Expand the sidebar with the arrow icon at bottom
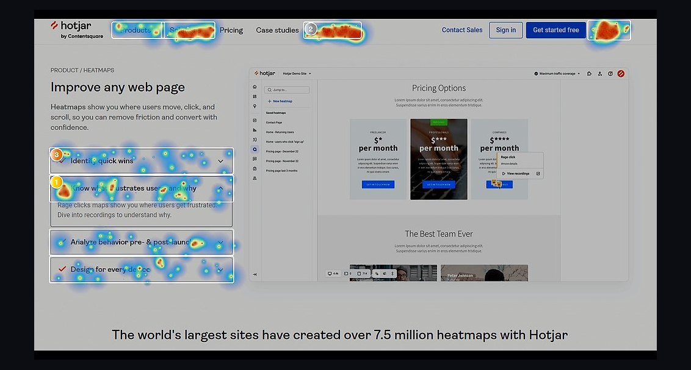This screenshot has height=370, width=691. coord(255,274)
